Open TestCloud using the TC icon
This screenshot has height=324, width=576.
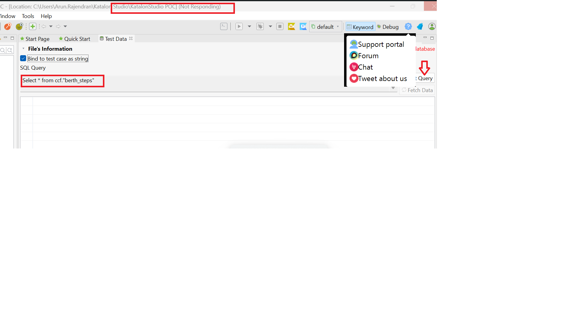[x=291, y=26]
